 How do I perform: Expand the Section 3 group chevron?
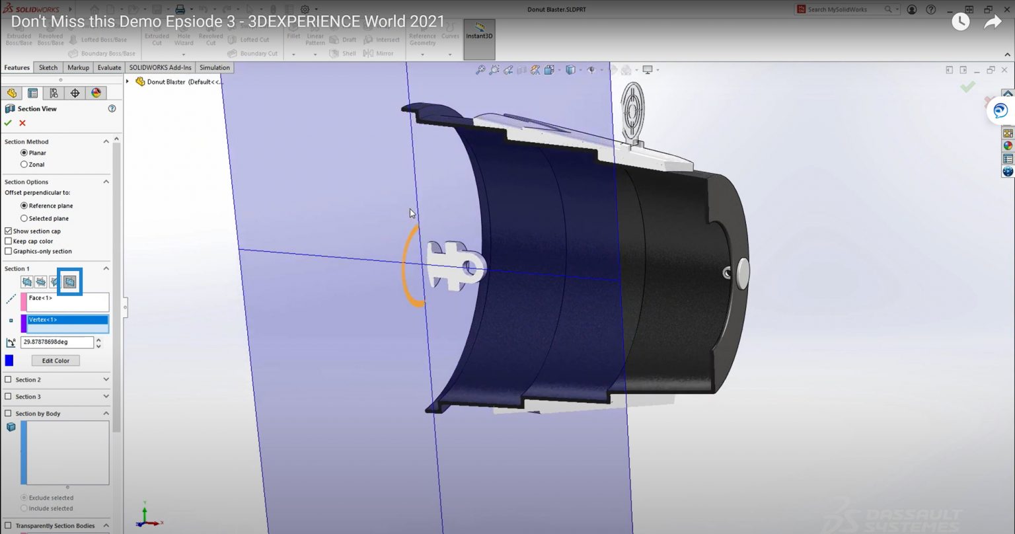[x=106, y=397]
